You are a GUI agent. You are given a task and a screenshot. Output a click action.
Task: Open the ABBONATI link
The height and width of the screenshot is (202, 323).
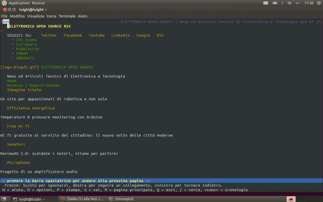25,58
